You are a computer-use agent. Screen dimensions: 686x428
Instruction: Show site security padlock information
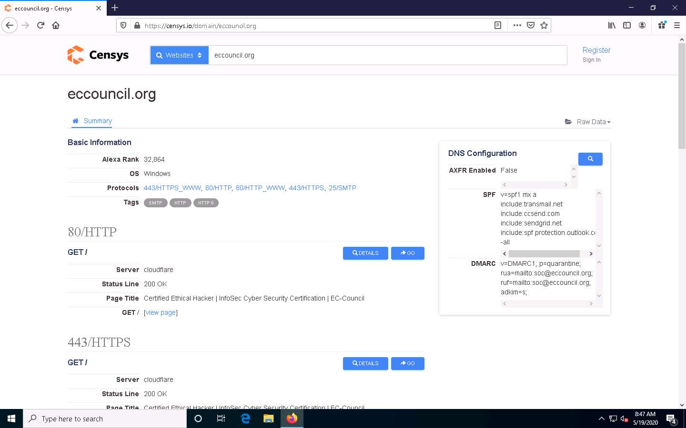pos(137,26)
